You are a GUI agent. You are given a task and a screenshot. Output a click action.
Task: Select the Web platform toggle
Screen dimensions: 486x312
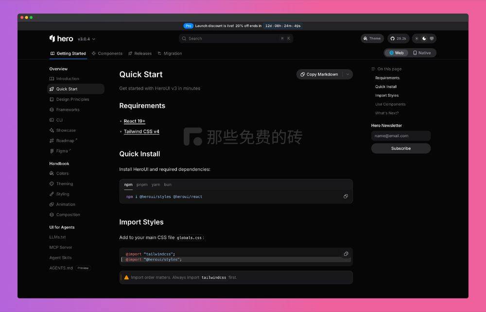tap(397, 53)
